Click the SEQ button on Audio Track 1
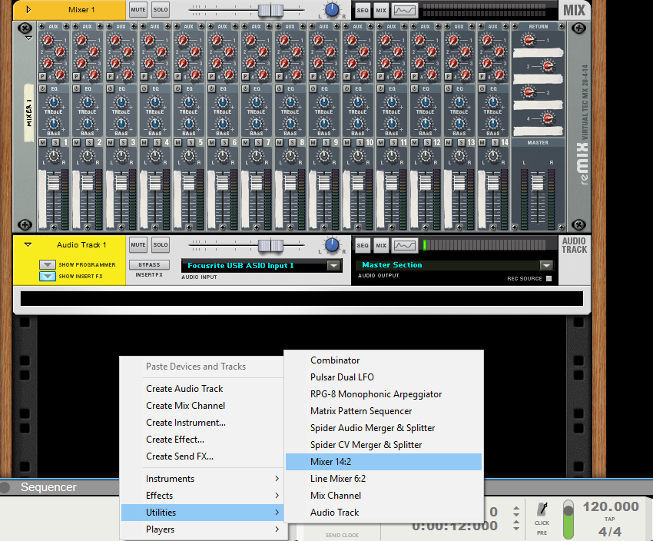The image size is (653, 541). point(363,245)
